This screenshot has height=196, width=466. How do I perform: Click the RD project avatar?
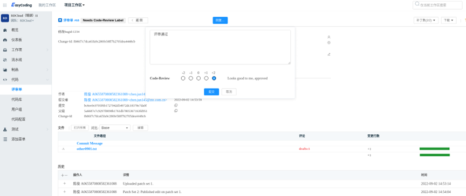click(x=5, y=18)
